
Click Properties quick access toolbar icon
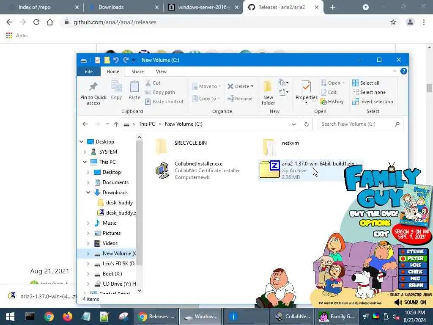(97, 60)
